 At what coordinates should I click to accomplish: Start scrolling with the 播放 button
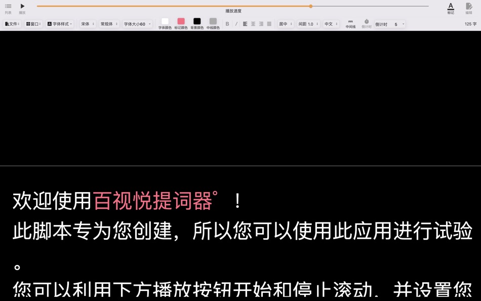pos(22,8)
